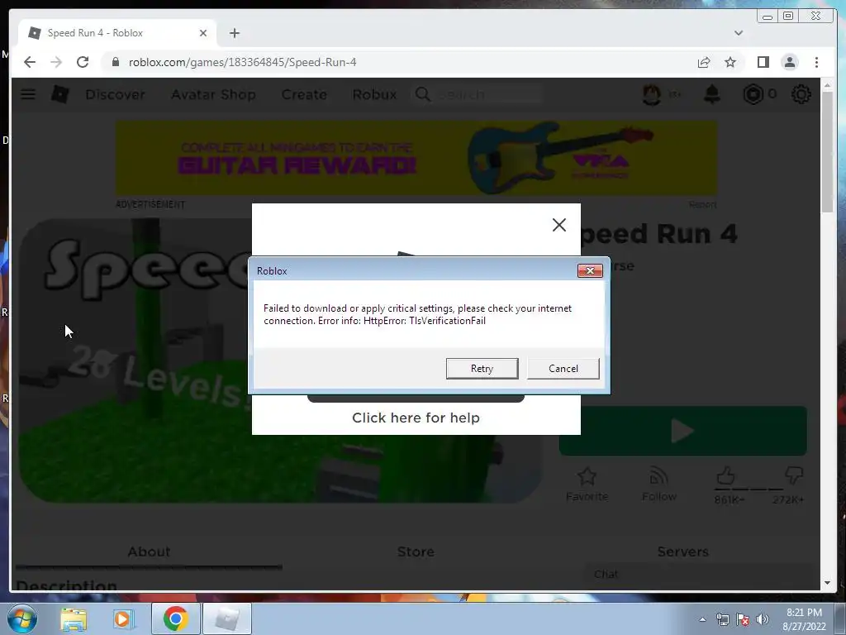Open Windows Explorer from the taskbar
Viewport: 846px width, 635px height.
74,618
